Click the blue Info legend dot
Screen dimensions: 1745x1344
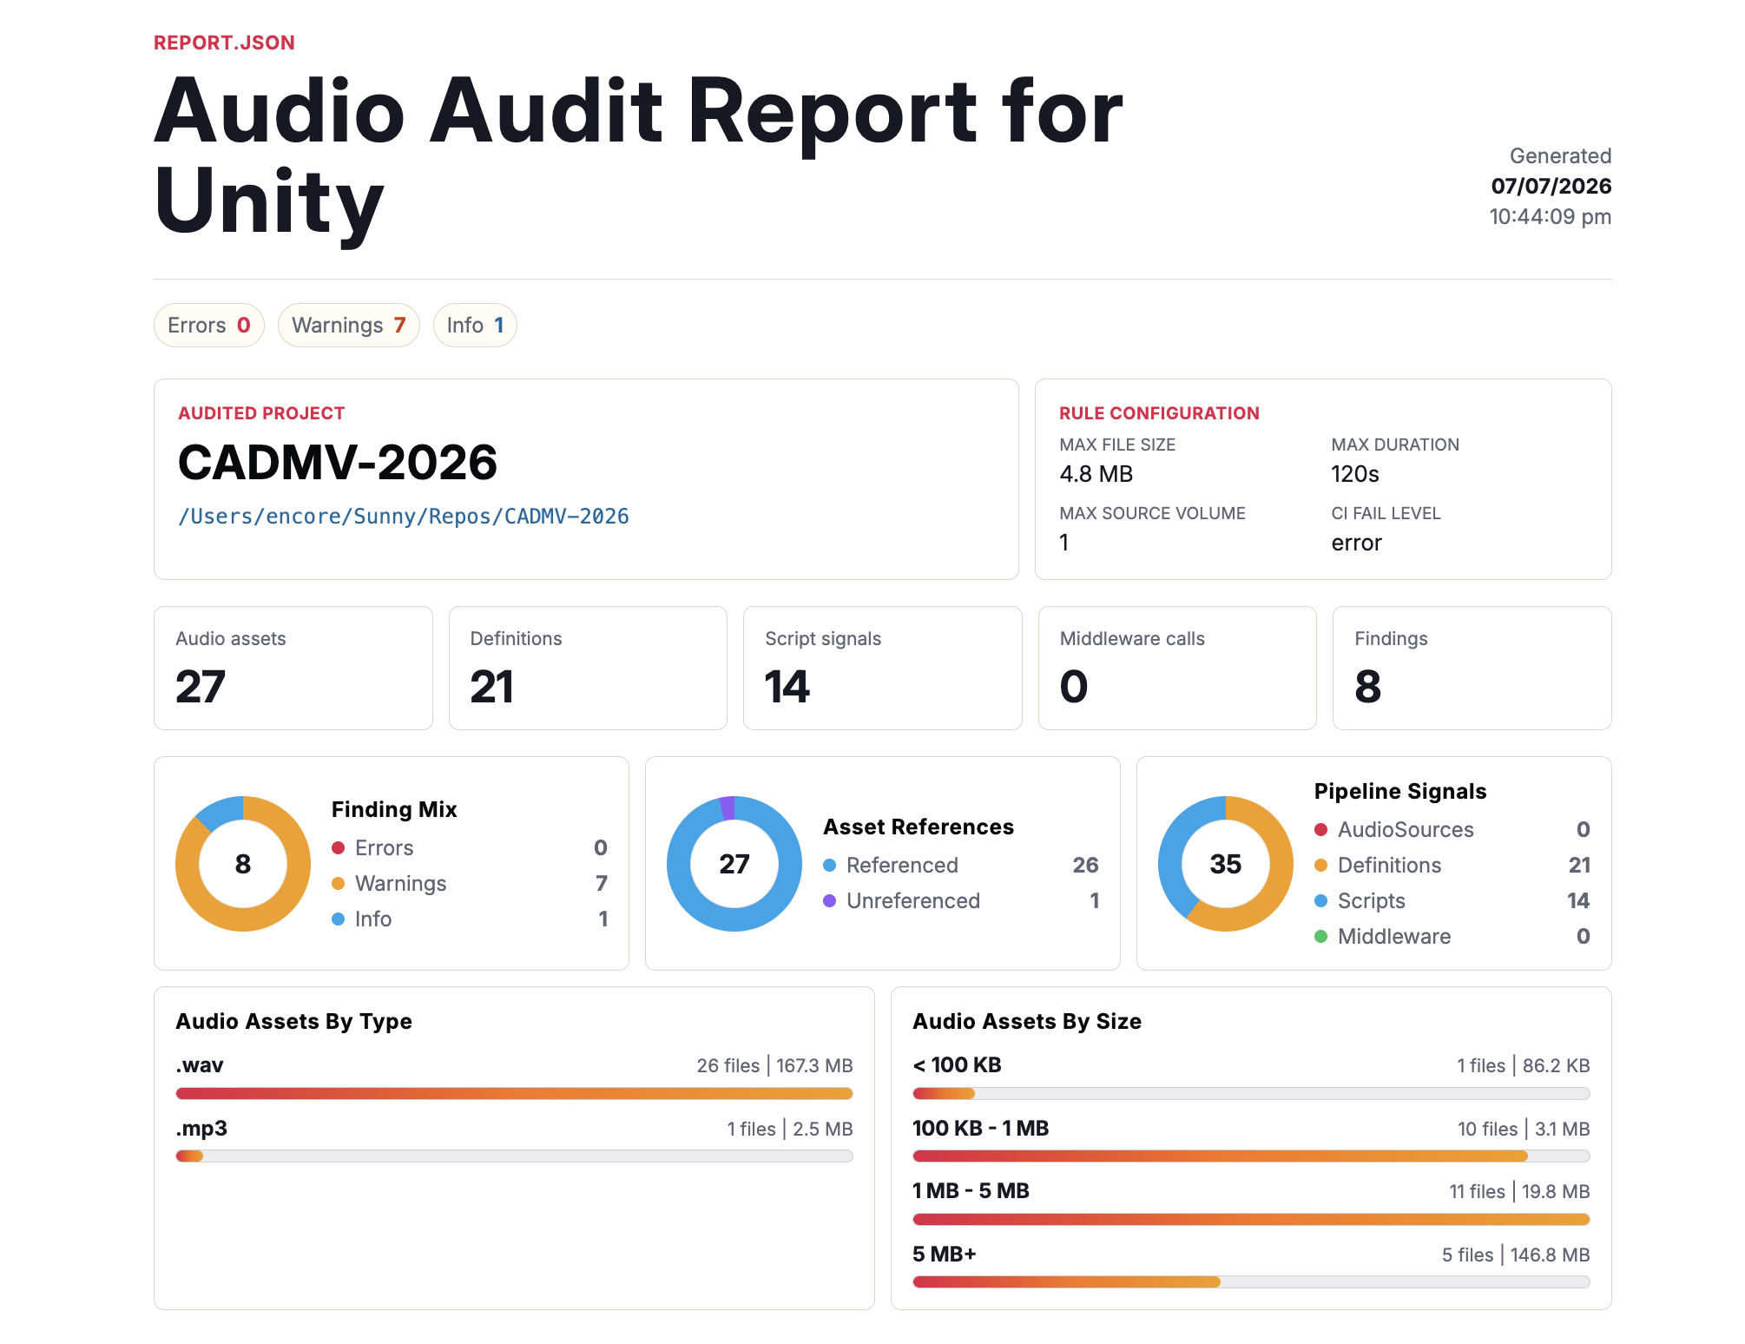click(339, 919)
